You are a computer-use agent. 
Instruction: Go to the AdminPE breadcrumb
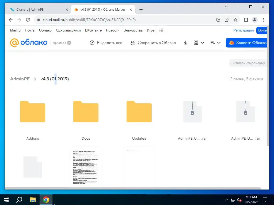click(x=20, y=79)
